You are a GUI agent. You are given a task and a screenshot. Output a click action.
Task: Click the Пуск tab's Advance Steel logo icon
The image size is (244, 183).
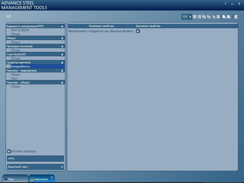[6, 179]
